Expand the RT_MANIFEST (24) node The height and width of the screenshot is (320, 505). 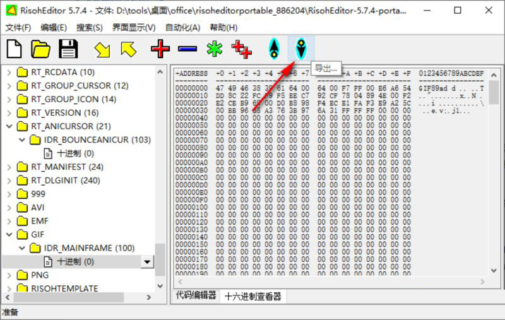pyautogui.click(x=9, y=167)
